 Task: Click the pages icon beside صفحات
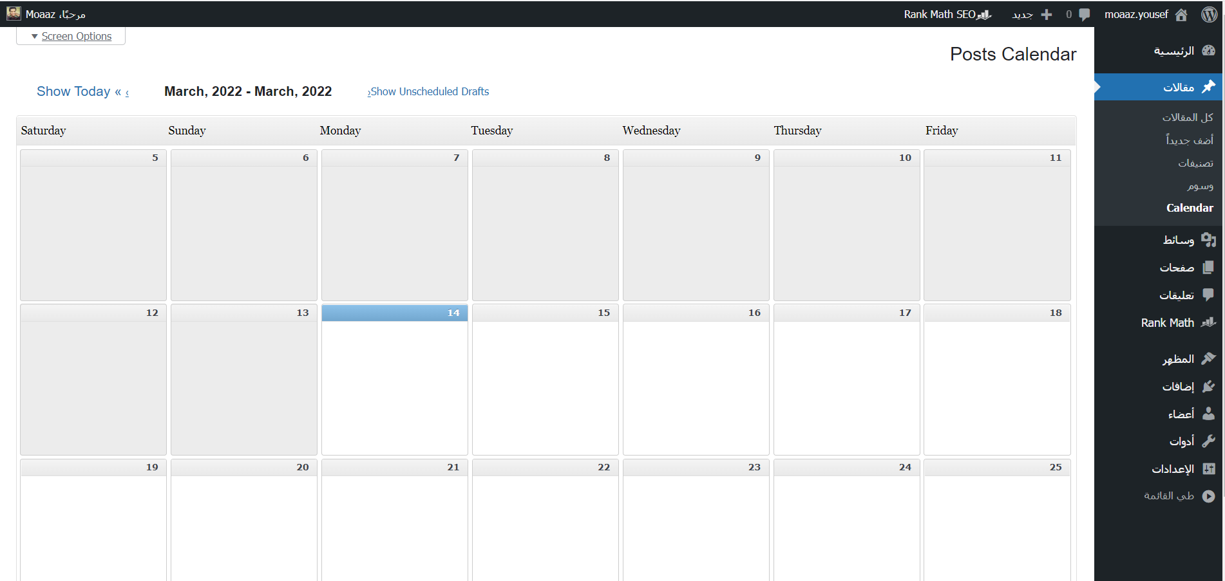(x=1209, y=267)
